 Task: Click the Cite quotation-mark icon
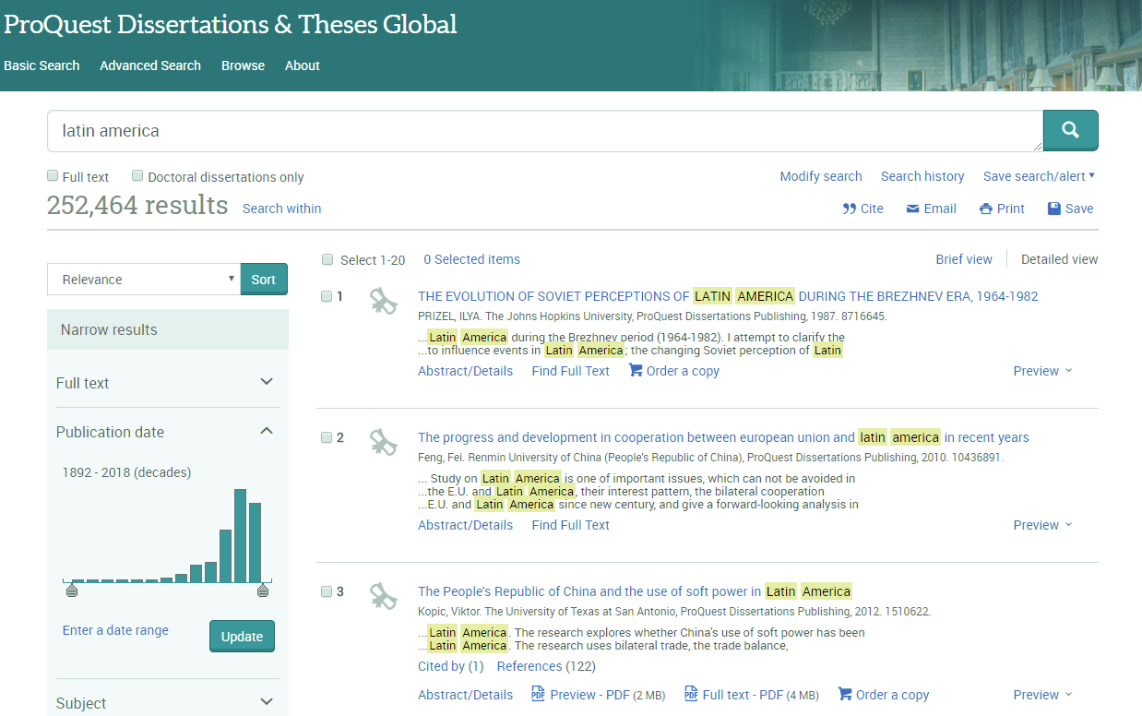(850, 209)
